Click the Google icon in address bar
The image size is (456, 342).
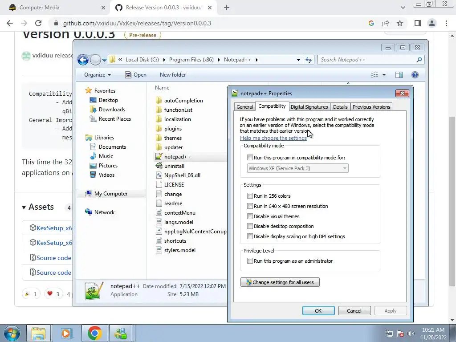point(371,23)
